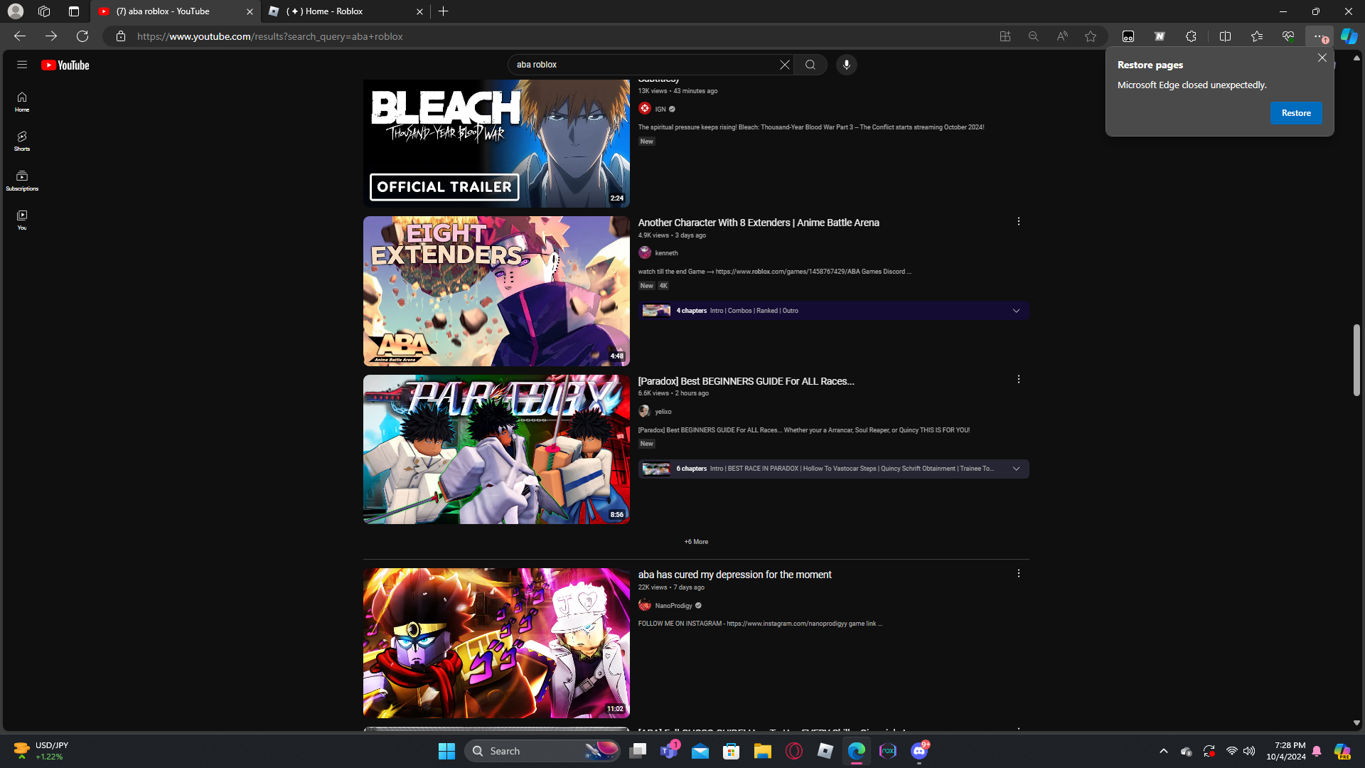
Task: Open the IGN channel avatar
Action: 645,109
